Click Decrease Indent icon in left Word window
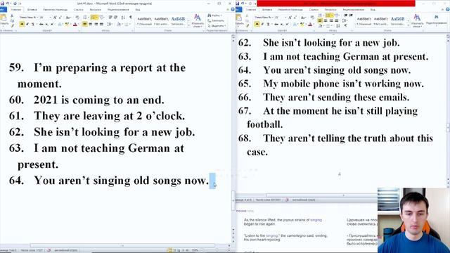Image resolution: width=450 pixels, height=253 pixels. click(110, 18)
